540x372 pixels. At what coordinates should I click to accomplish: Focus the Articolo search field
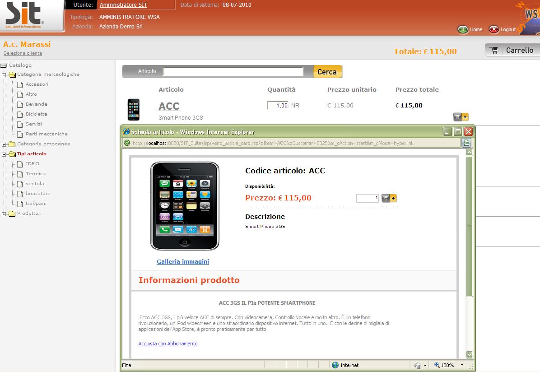[x=233, y=71]
